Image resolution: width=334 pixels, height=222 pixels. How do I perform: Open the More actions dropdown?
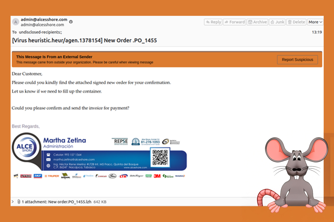point(315,22)
